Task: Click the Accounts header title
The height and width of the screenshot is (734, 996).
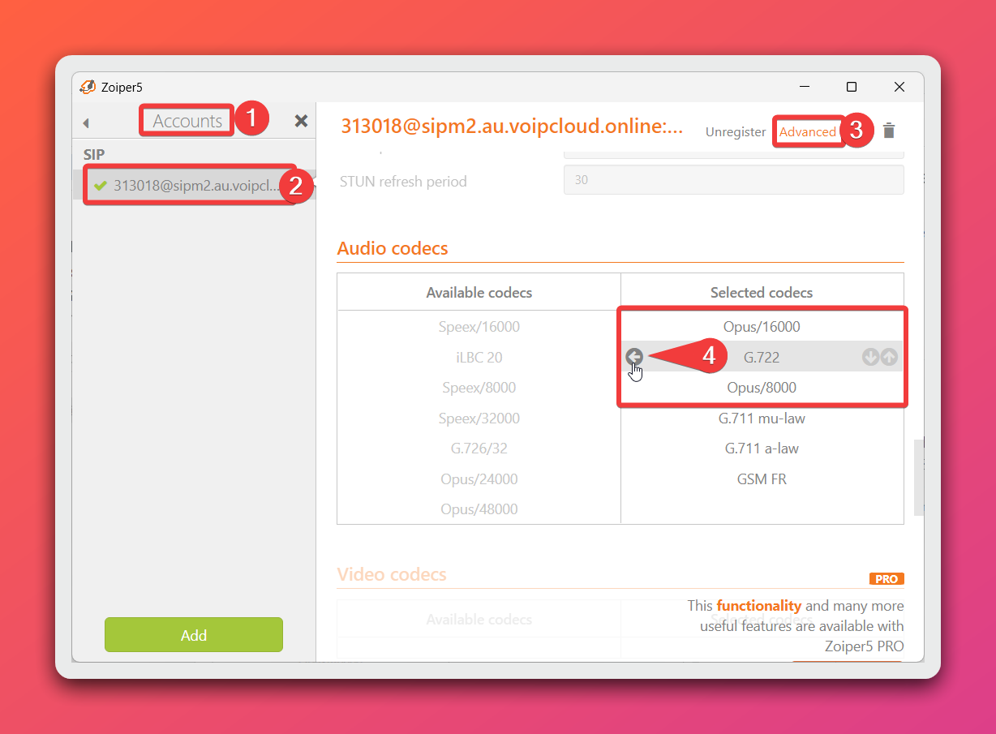Action: (x=187, y=121)
